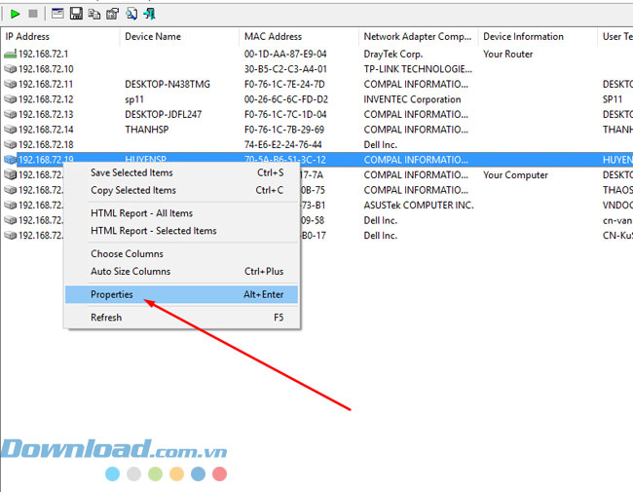633x492 pixels.
Task: Click the ASUSTek COMPUTER INC. cell
Action: (x=419, y=206)
